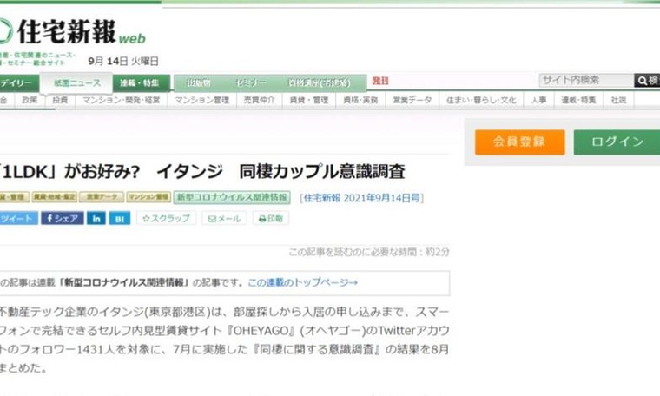Open the セミナー tab
The width and height of the screenshot is (660, 396).
255,82
